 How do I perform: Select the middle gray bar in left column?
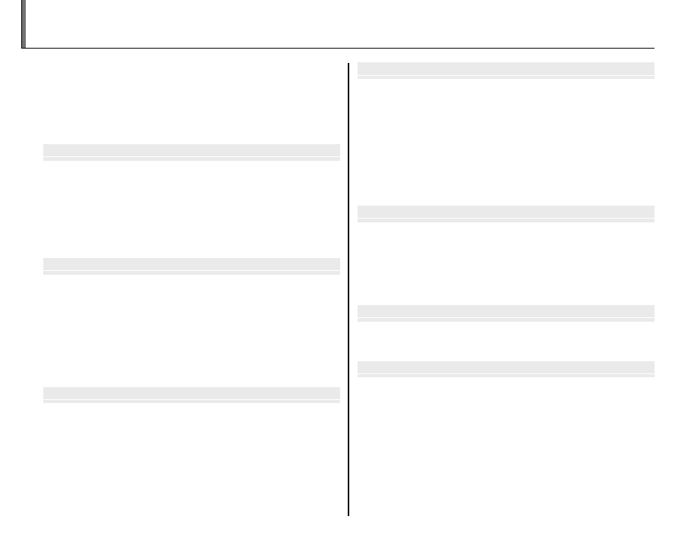coord(191,265)
